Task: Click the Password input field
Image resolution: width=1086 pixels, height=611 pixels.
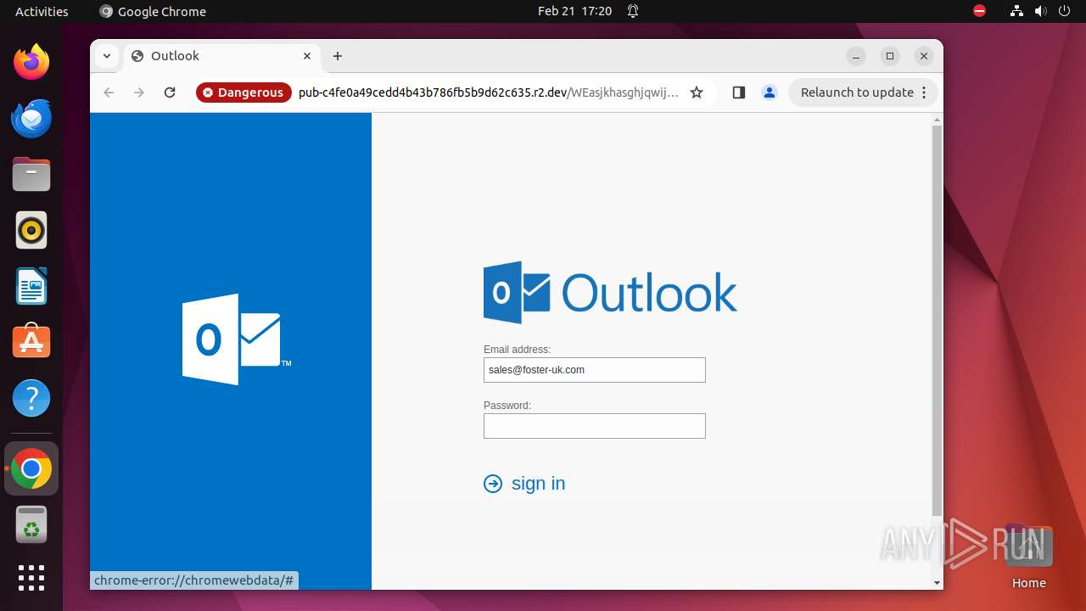Action: pyautogui.click(x=594, y=426)
